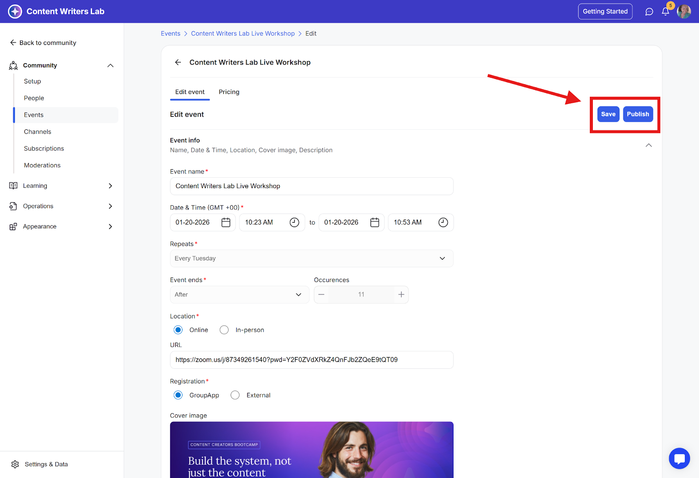699x478 pixels.
Task: Switch to the Pricing tab
Action: click(229, 92)
